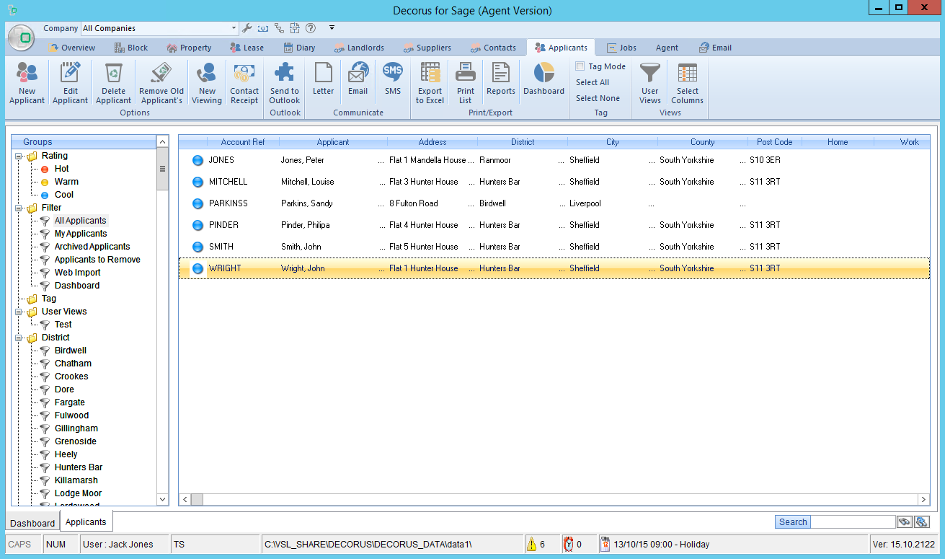Image resolution: width=945 pixels, height=559 pixels.
Task: Collapse the District tree node
Action: pos(18,338)
